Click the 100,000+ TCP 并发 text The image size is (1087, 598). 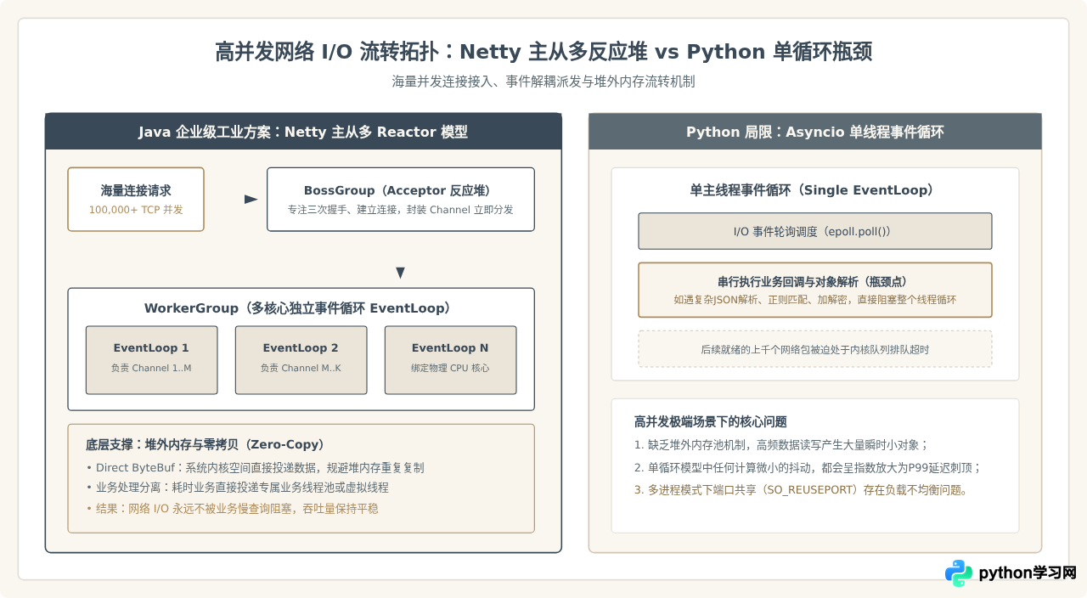coord(136,209)
